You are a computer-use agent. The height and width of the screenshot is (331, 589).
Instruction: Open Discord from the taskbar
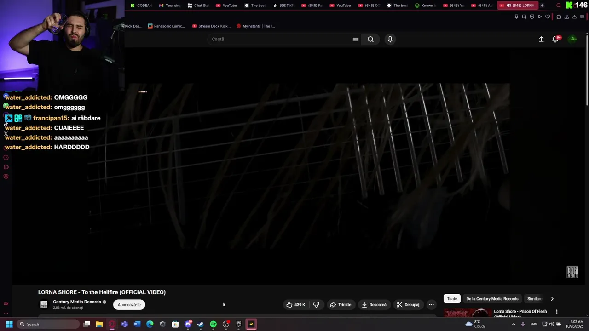(x=188, y=324)
